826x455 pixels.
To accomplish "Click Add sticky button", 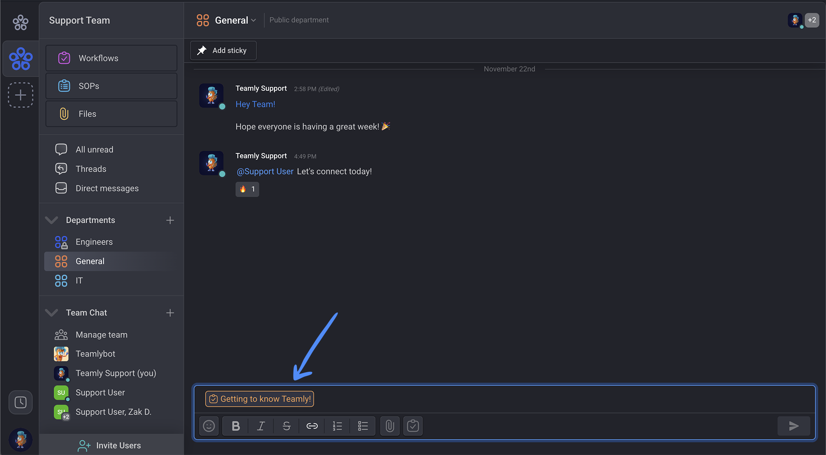I will [x=223, y=51].
